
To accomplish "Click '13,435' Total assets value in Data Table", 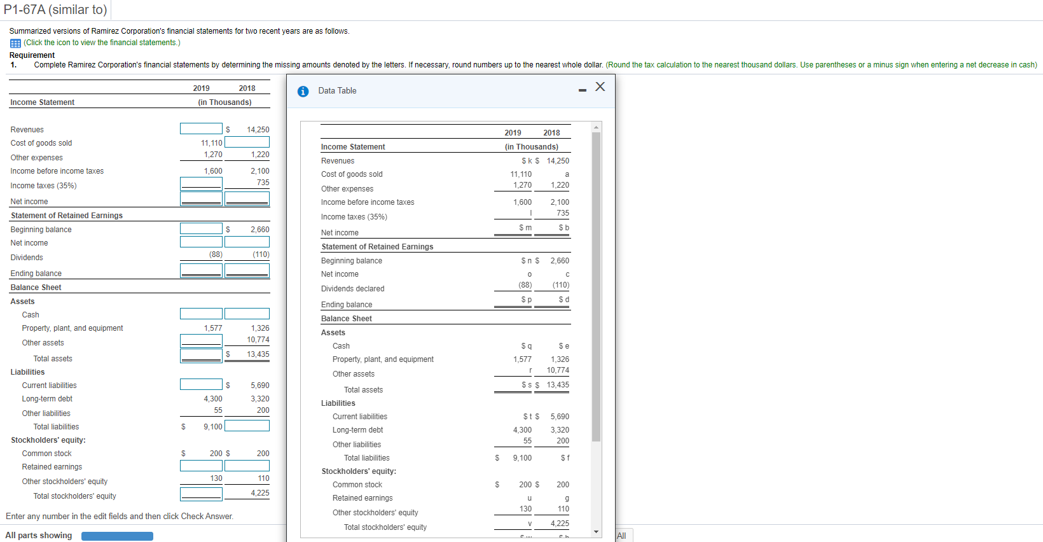I will 558,385.
